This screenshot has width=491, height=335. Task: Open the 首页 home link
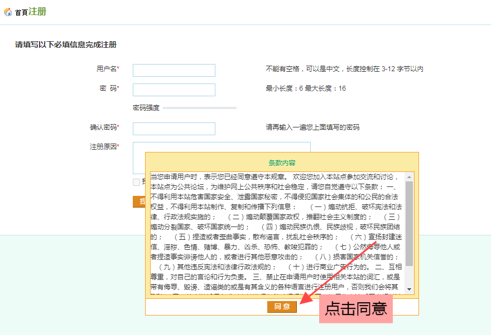pyautogui.click(x=21, y=12)
